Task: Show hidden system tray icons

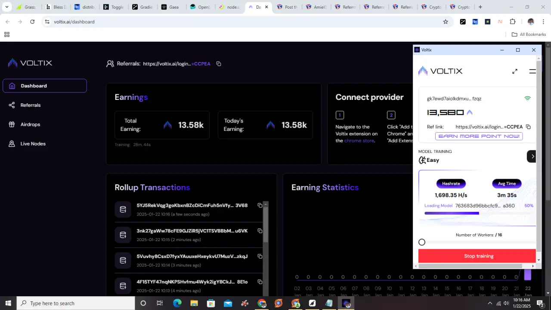Action: [489, 303]
